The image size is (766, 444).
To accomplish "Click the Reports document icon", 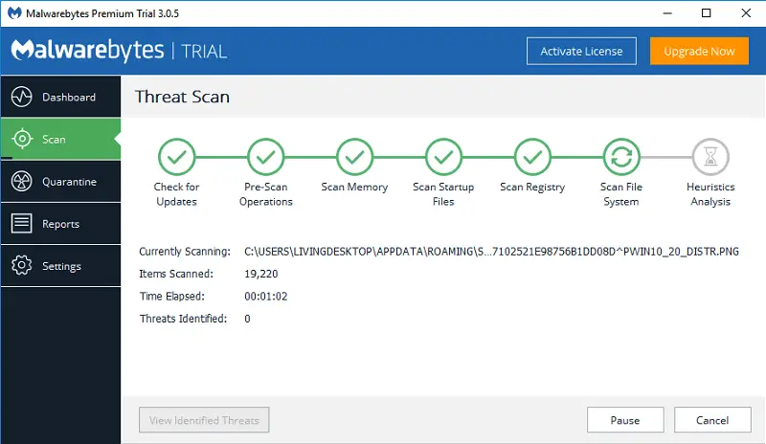I will (21, 223).
